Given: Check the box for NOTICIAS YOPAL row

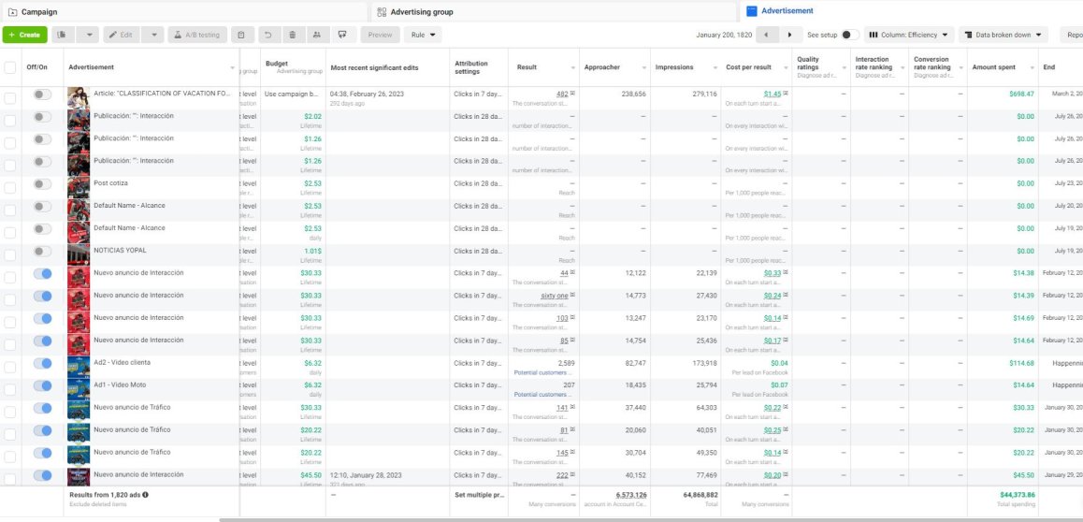Looking at the screenshot, I should pos(10,254).
